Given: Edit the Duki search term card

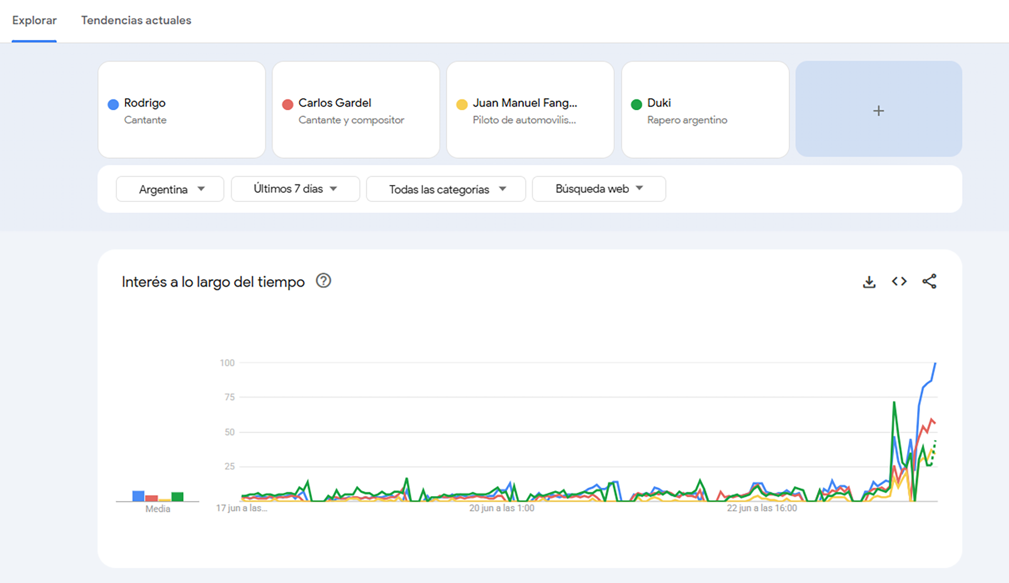Looking at the screenshot, I should (705, 109).
